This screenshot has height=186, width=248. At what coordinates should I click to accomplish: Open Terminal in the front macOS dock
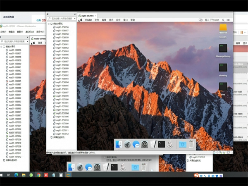[x=162, y=144]
